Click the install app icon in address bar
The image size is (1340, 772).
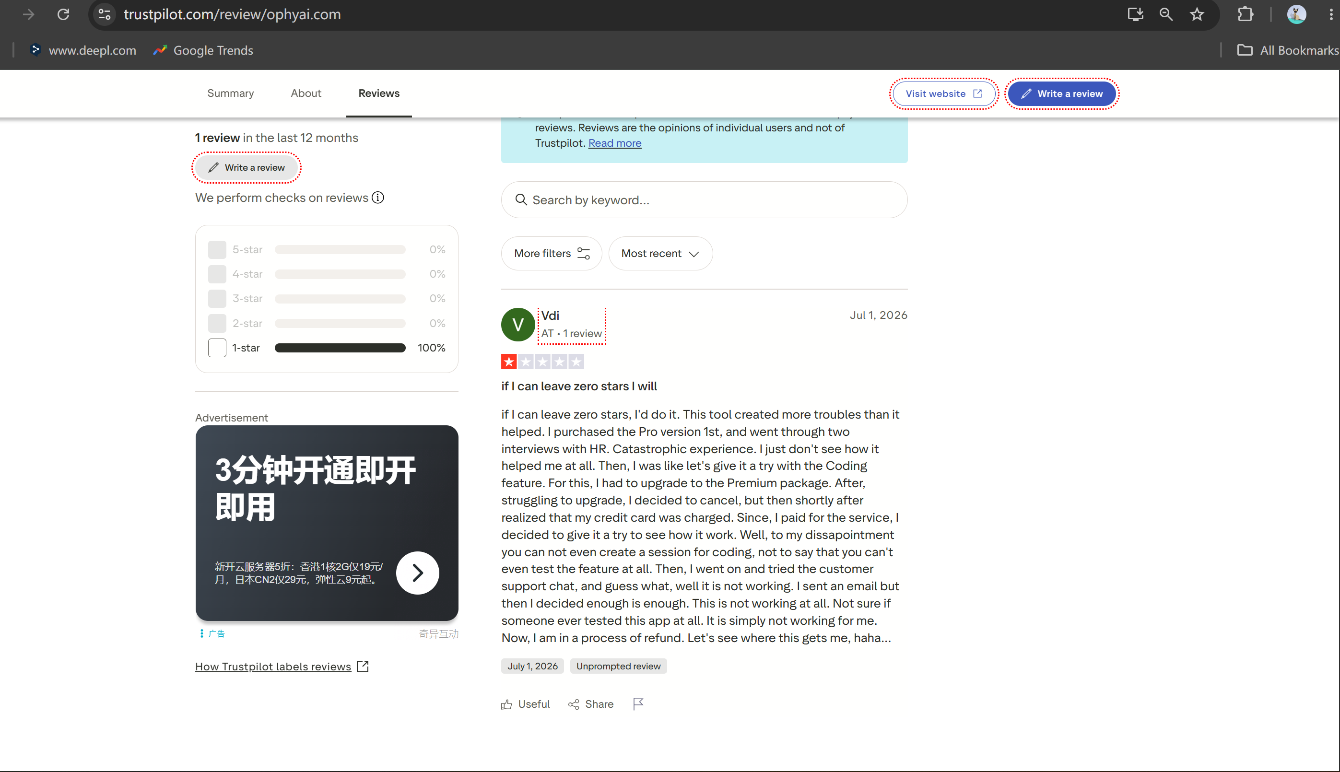[x=1135, y=14]
